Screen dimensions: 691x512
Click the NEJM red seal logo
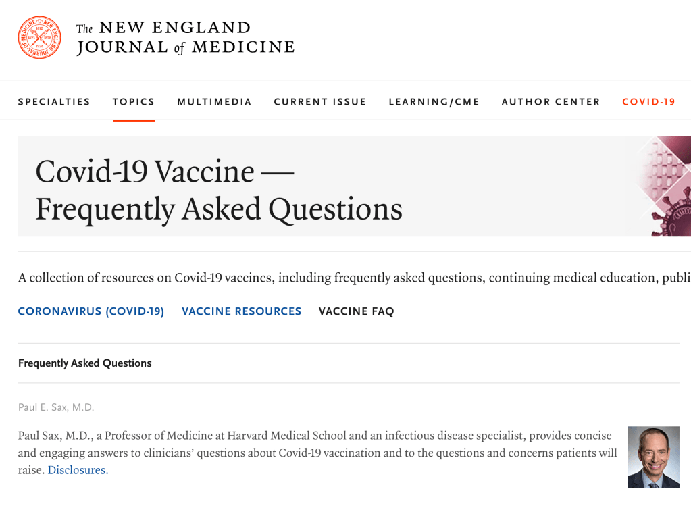(x=39, y=38)
